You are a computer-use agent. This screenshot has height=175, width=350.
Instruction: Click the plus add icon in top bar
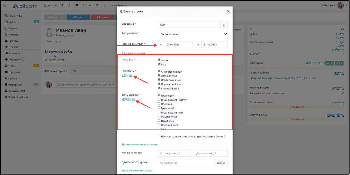62,5
